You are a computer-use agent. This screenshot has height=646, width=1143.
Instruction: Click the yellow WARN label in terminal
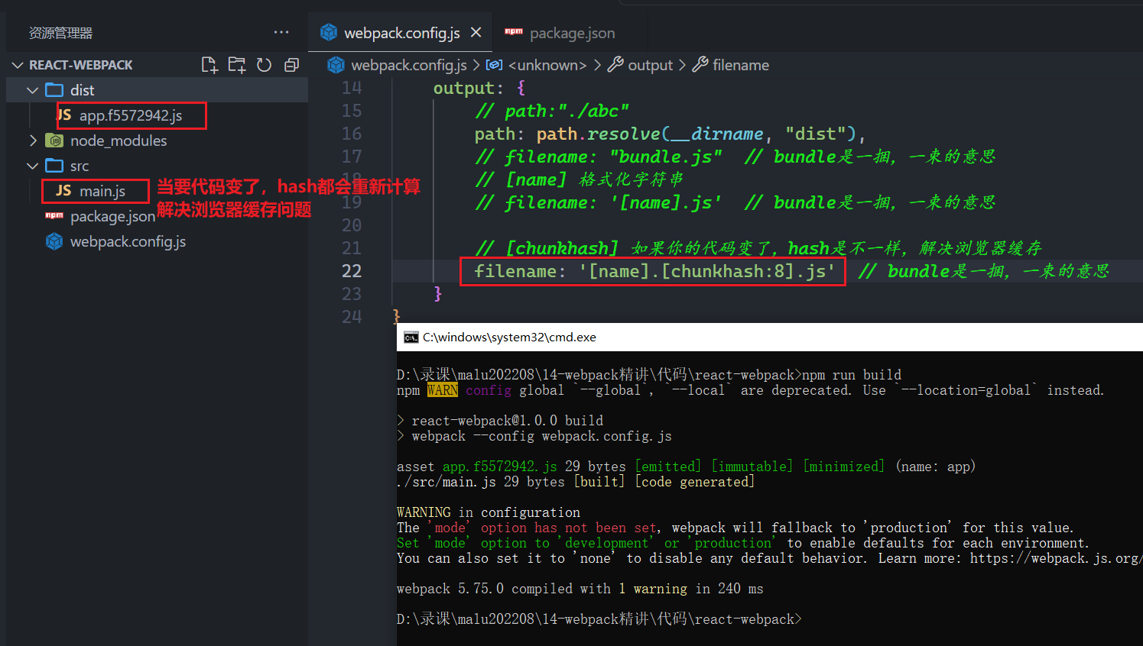click(x=443, y=390)
